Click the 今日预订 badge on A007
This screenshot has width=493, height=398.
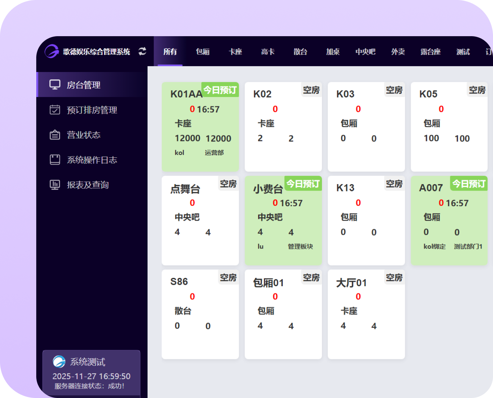pyautogui.click(x=469, y=184)
